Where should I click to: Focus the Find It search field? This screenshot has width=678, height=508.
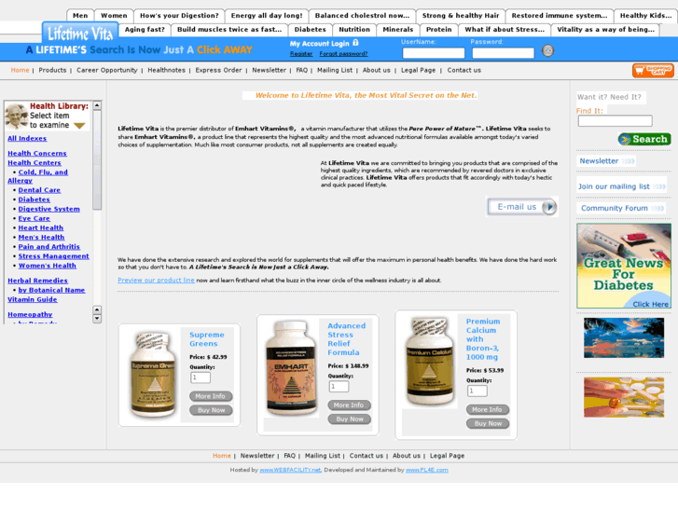point(615,120)
